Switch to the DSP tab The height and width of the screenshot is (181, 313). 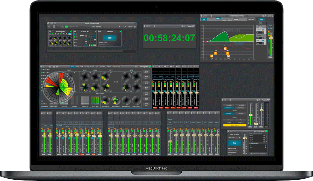(x=82, y=66)
